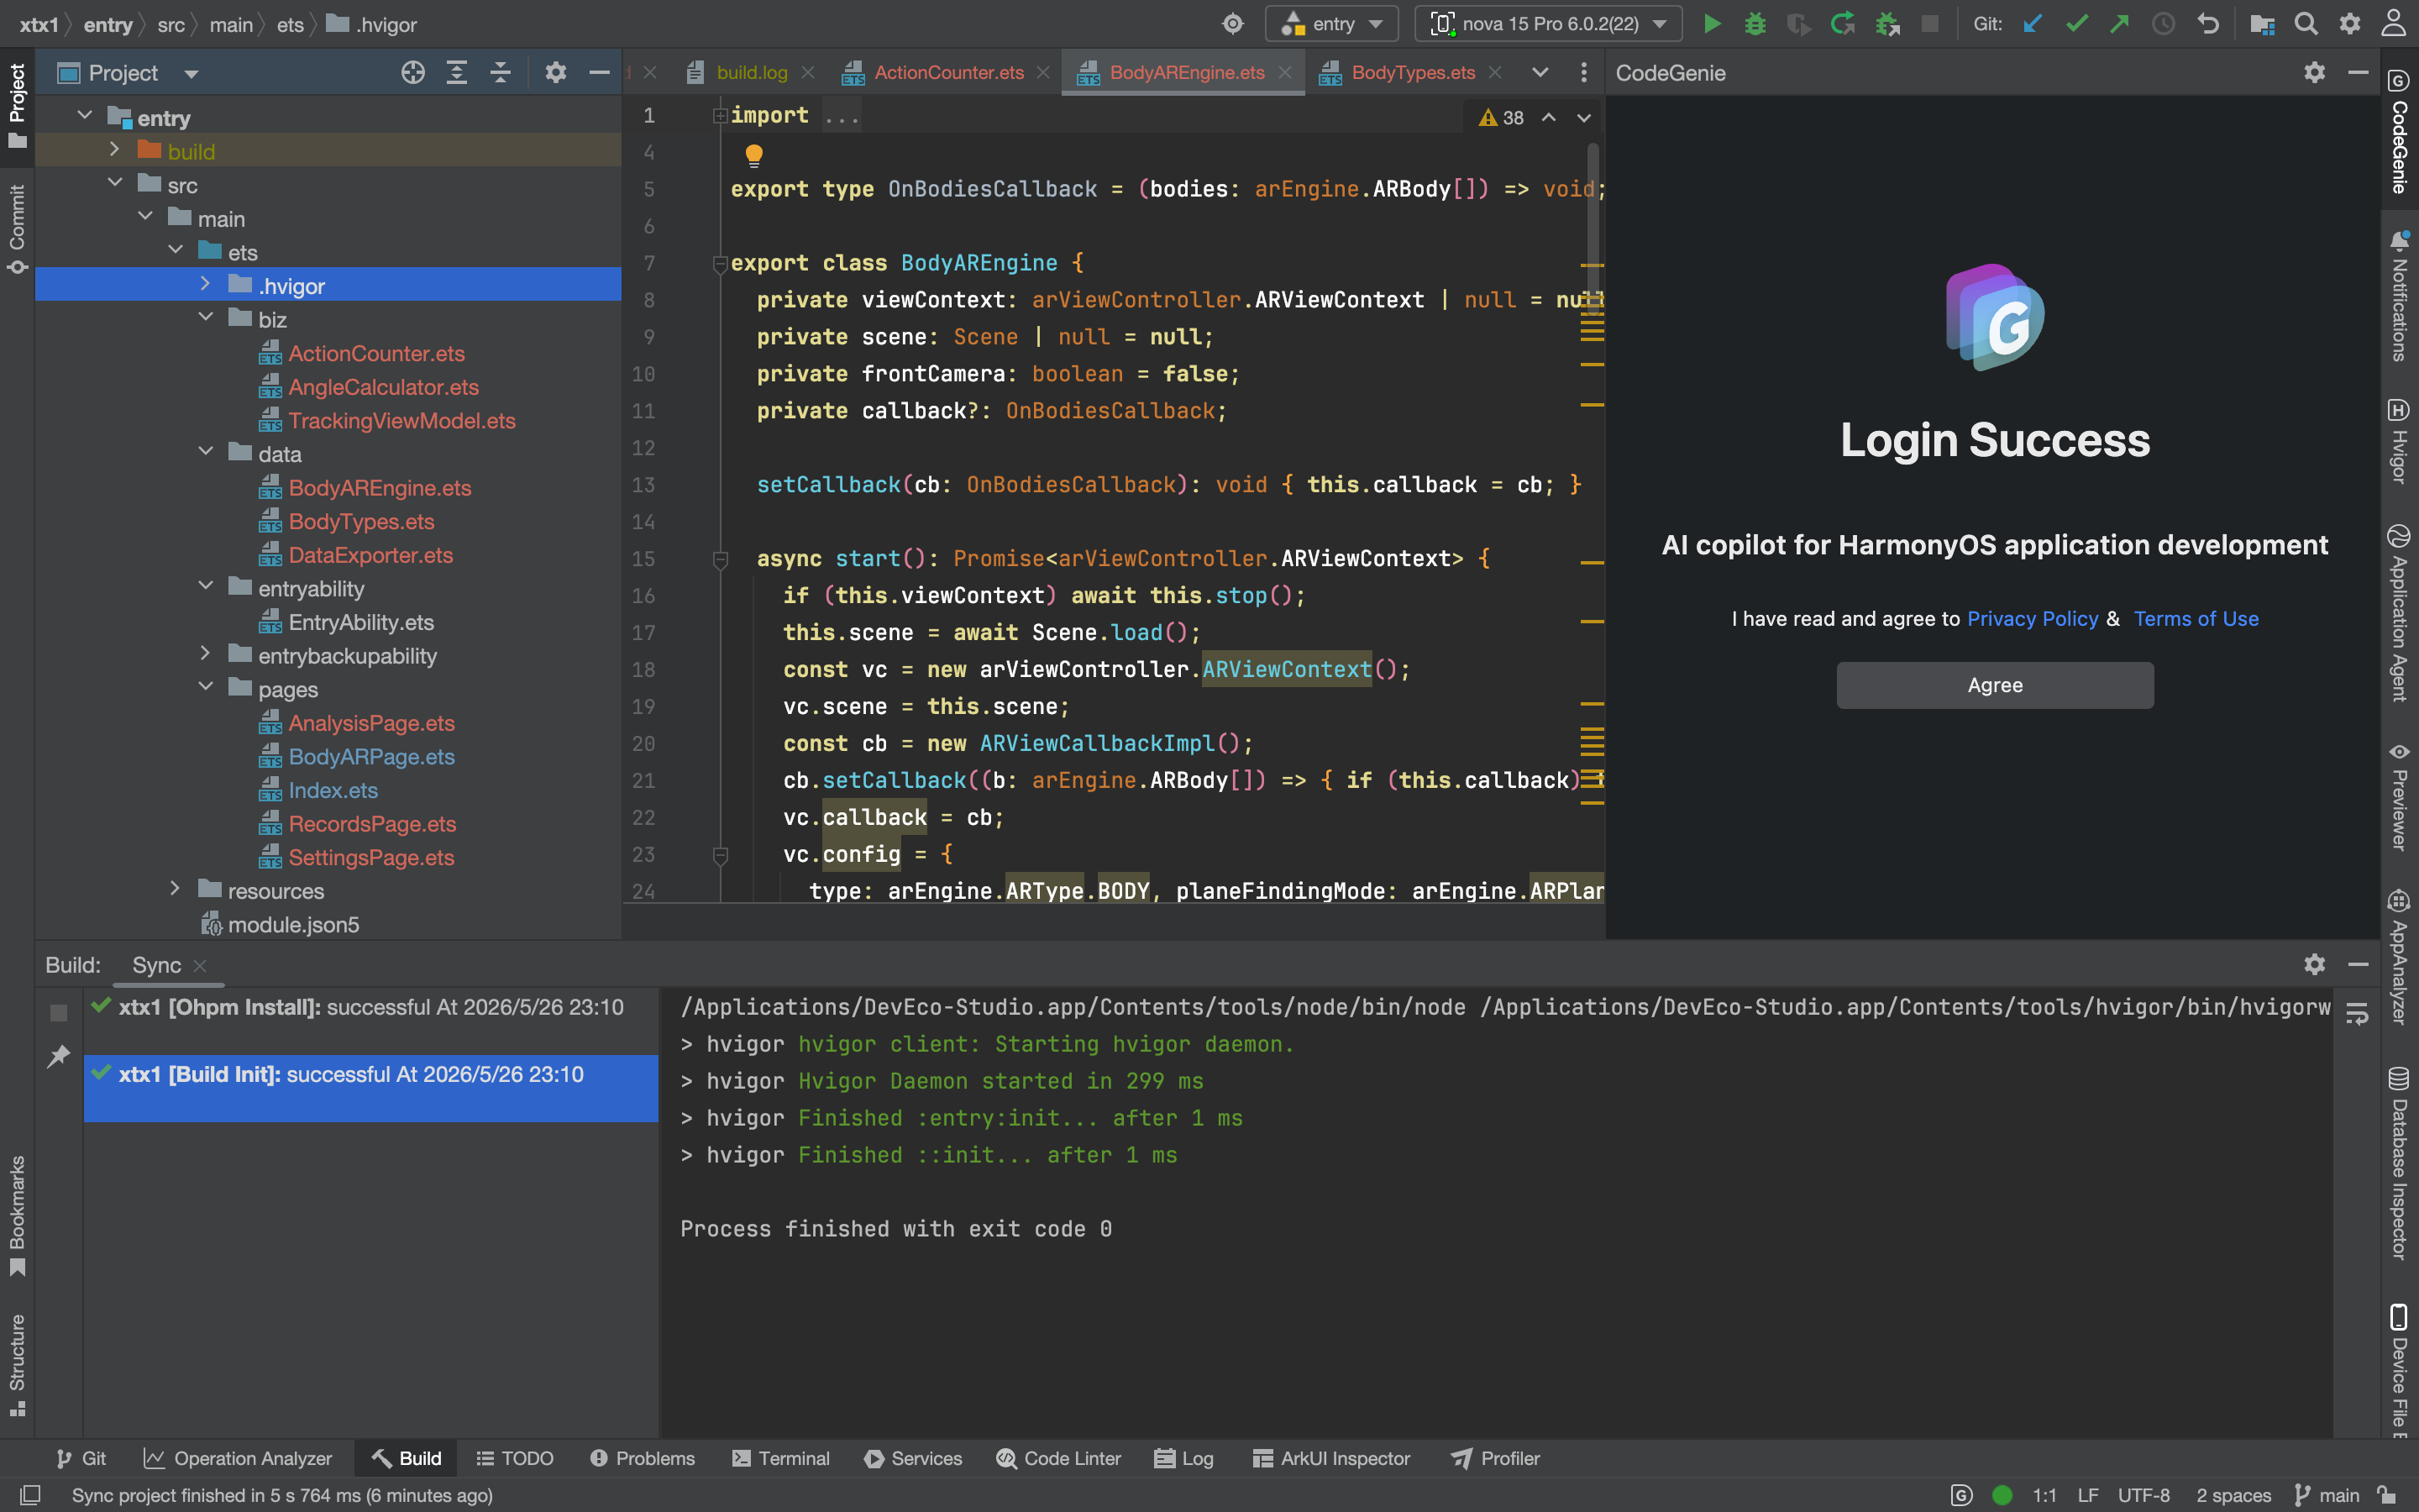Revert changes with the rollback arrow icon
2419x1512 pixels.
[x=2208, y=24]
